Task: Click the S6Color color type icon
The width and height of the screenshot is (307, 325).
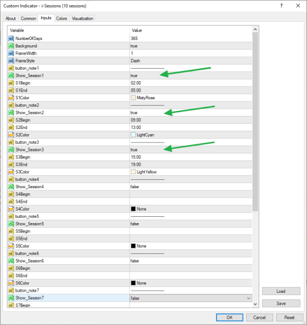Action: pyautogui.click(x=11, y=283)
